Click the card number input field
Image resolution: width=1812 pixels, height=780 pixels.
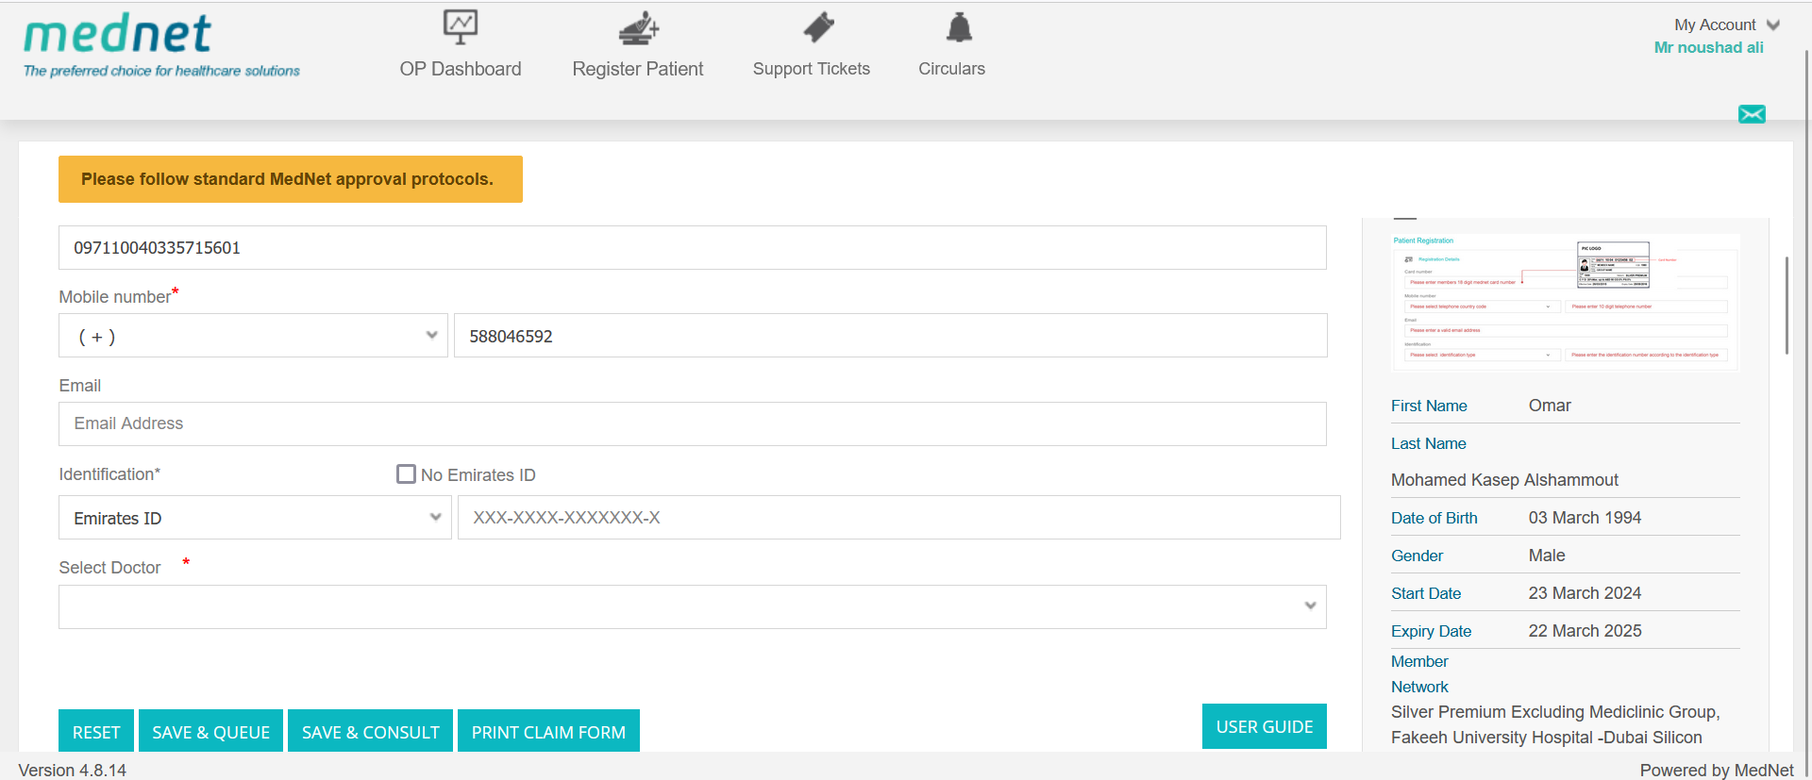point(693,247)
